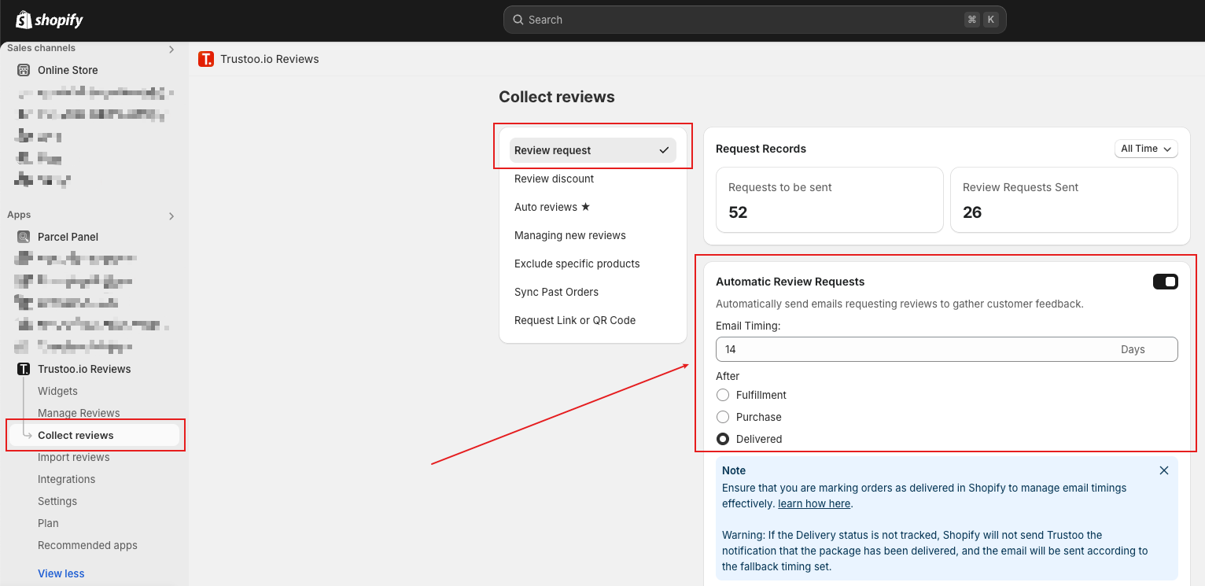Click the Trustoo.io Reviews sidebar icon
Image resolution: width=1205 pixels, height=586 pixels.
pyautogui.click(x=24, y=369)
